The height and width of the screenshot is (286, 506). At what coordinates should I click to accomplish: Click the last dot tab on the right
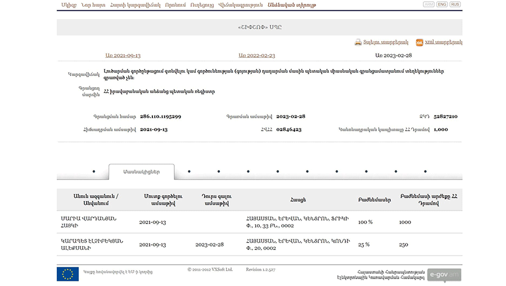click(x=425, y=172)
